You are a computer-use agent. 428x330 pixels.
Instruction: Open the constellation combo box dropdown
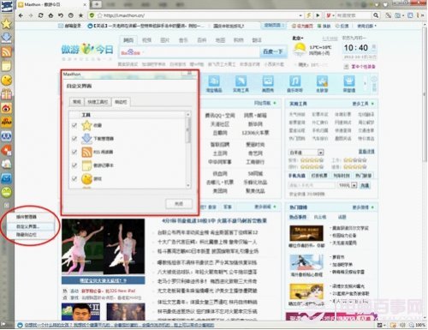click(321, 153)
